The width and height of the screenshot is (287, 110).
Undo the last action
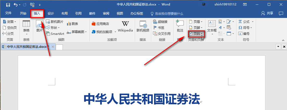click(16, 5)
